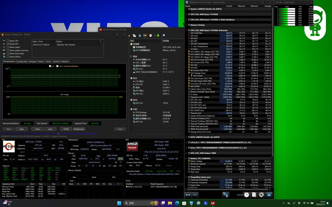Viewport: 332px width, 207px height.
Task: Open the Statistics tab
Action: click(x=65, y=61)
